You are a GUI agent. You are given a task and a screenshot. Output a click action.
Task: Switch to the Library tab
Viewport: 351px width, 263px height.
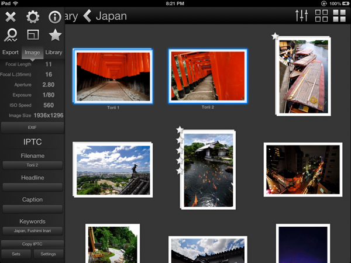(x=54, y=53)
